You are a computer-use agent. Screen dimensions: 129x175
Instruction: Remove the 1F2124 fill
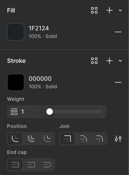(x=118, y=32)
